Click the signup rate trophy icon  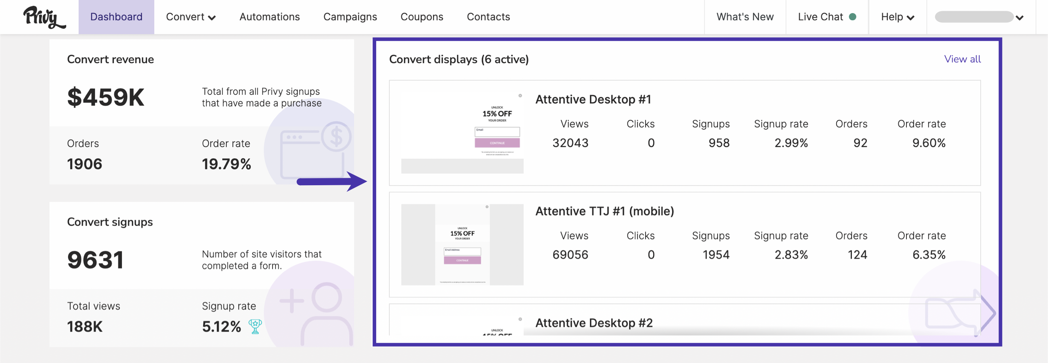coord(255,326)
